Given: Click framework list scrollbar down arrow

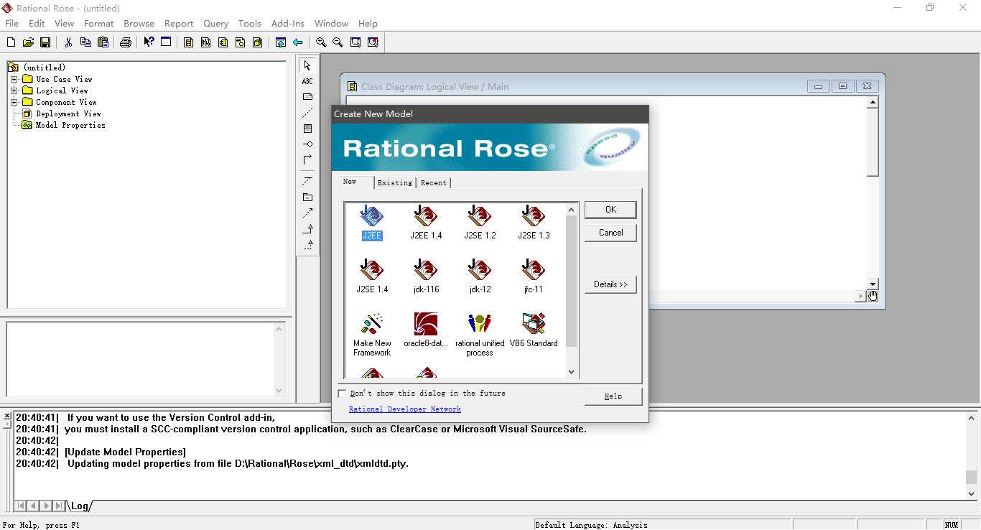Looking at the screenshot, I should pyautogui.click(x=572, y=371).
